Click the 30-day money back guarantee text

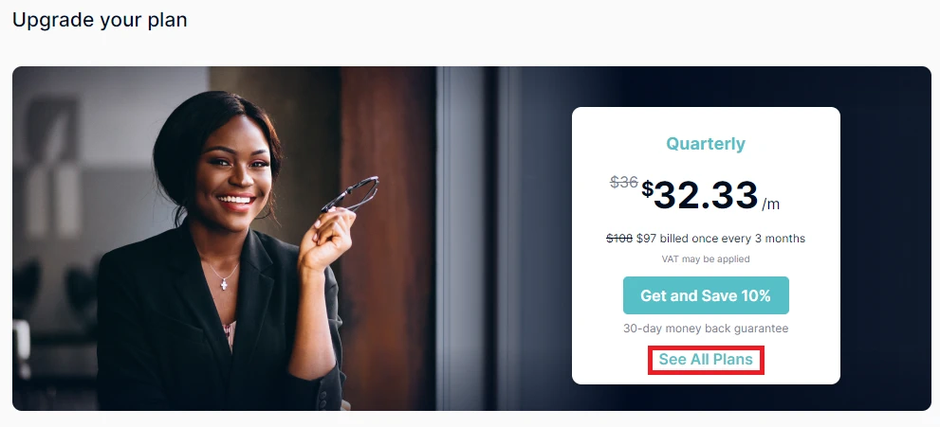(706, 329)
